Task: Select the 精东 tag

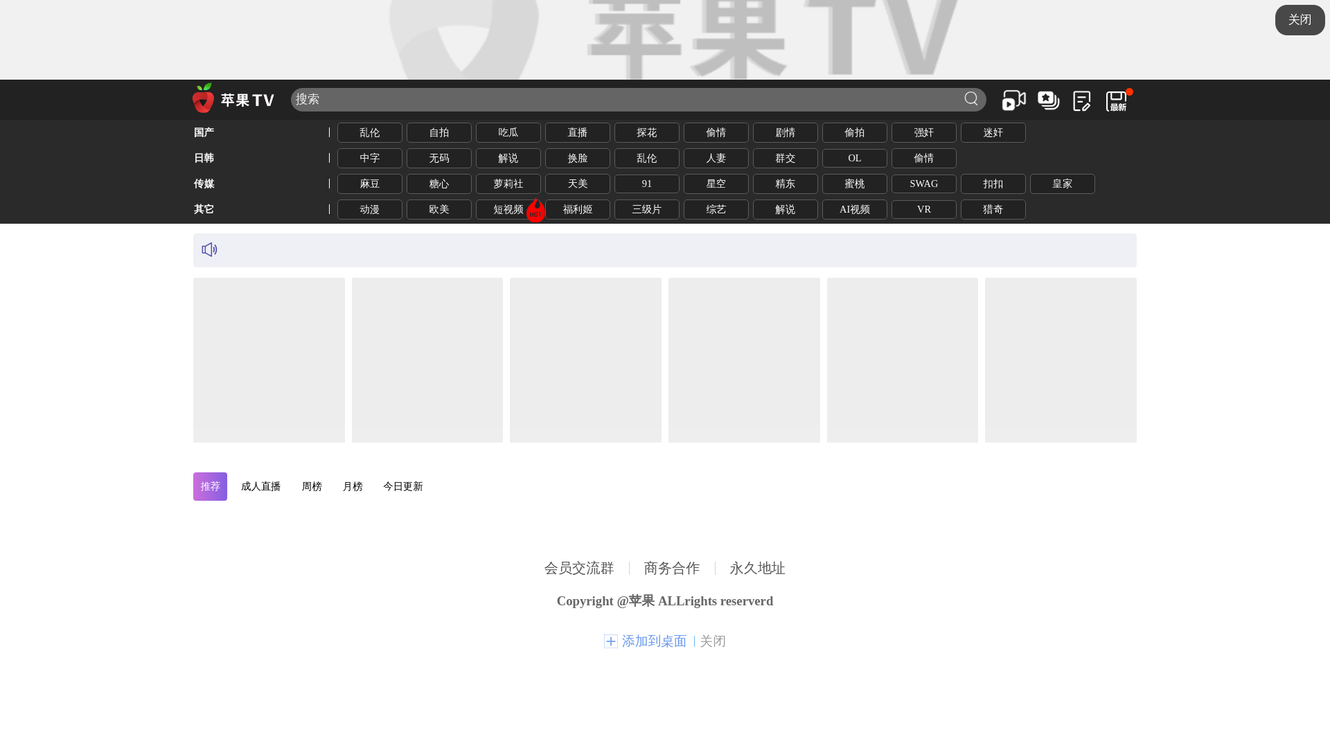Action: (786, 184)
